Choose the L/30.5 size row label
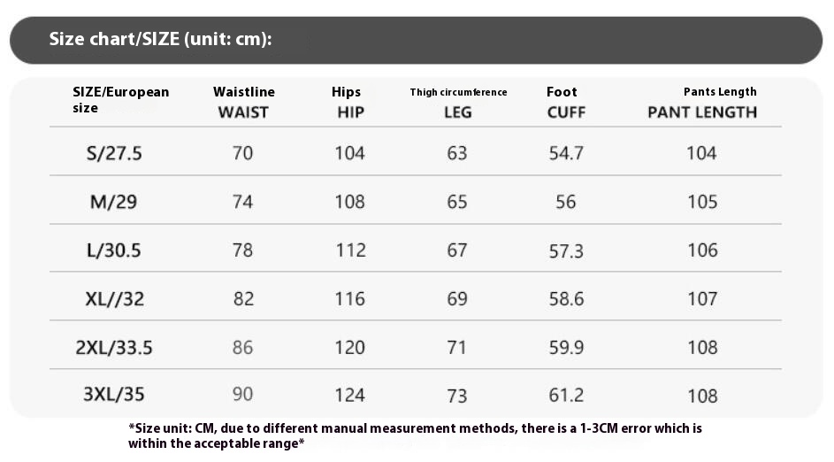The height and width of the screenshot is (462, 834). point(114,250)
